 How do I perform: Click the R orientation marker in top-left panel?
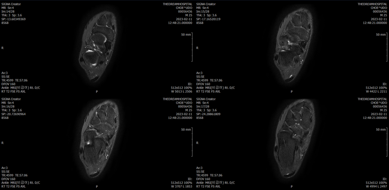3,48
